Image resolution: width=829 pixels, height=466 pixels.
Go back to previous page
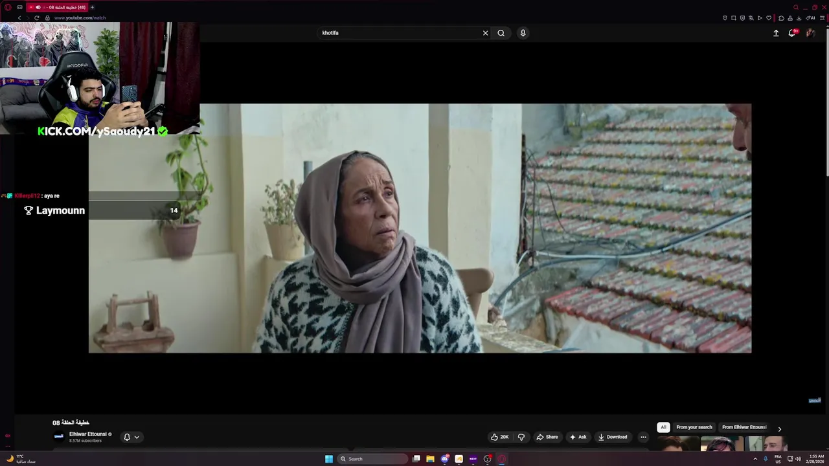[19, 18]
